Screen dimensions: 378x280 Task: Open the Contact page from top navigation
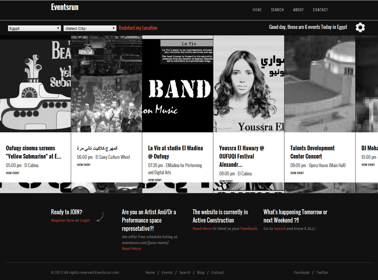tap(320, 10)
